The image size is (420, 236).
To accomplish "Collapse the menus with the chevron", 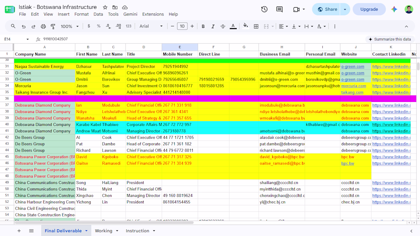I will tap(406, 26).
